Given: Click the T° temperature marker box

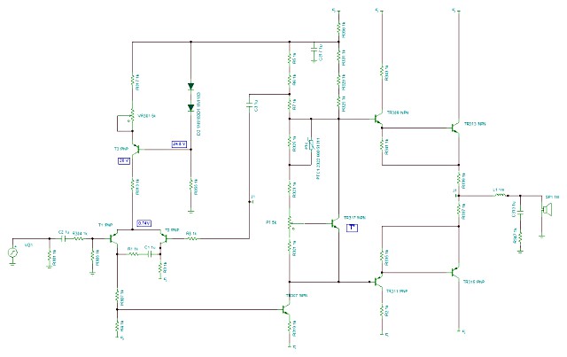Looking at the screenshot, I should tap(353, 228).
